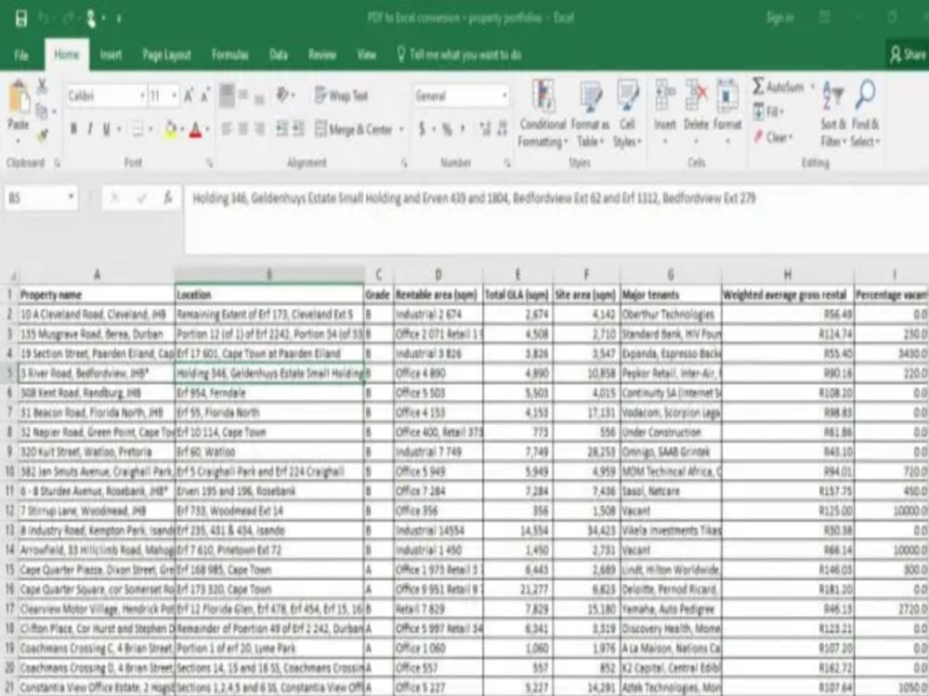Open Cell Styles gallery

(x=627, y=113)
